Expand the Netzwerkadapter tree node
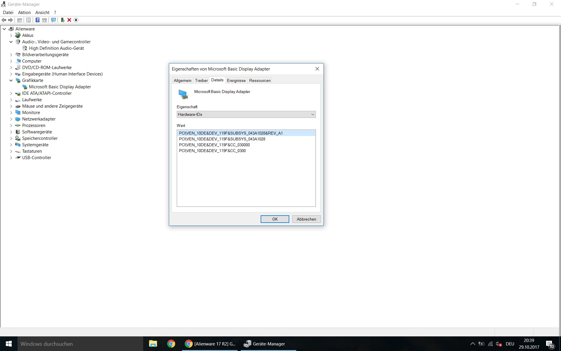Screen dimensions: 561x351 11,119
